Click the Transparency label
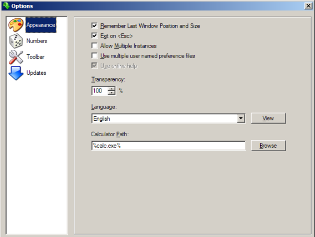 coord(108,79)
